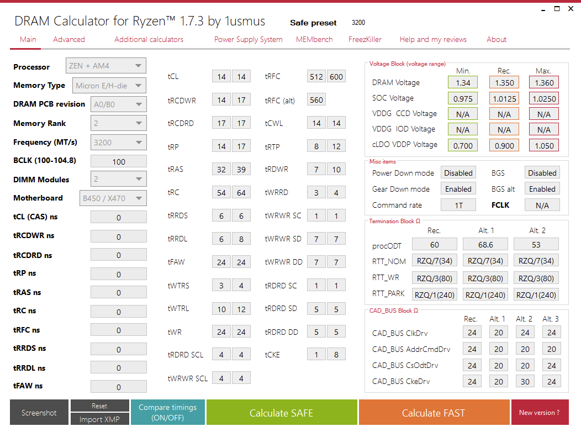Open the FreezKiller tab
This screenshot has height=437, width=581.
(x=365, y=39)
